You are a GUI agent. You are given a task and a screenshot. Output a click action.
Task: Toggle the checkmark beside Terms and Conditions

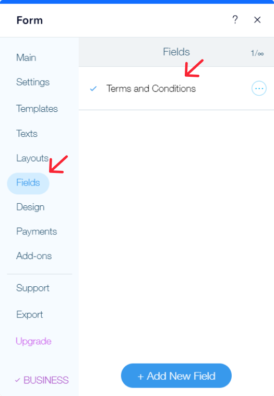(93, 89)
